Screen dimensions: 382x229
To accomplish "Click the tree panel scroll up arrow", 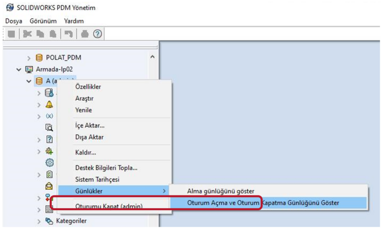I will (152, 57).
